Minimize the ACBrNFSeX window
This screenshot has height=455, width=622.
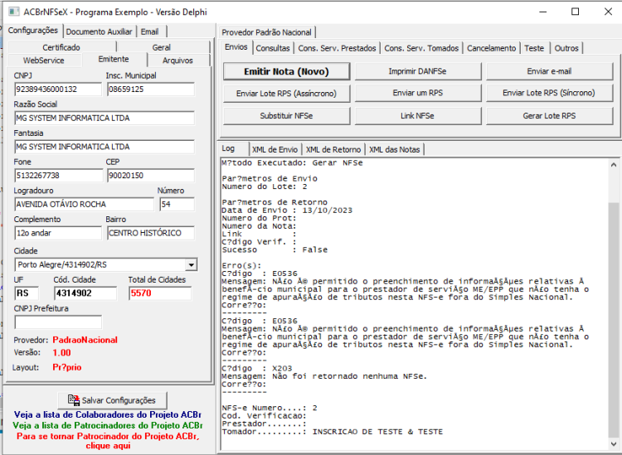click(543, 12)
